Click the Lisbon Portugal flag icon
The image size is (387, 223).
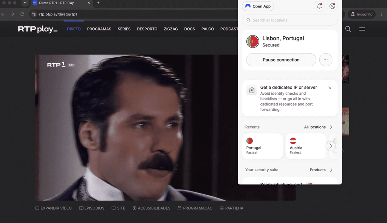click(253, 42)
